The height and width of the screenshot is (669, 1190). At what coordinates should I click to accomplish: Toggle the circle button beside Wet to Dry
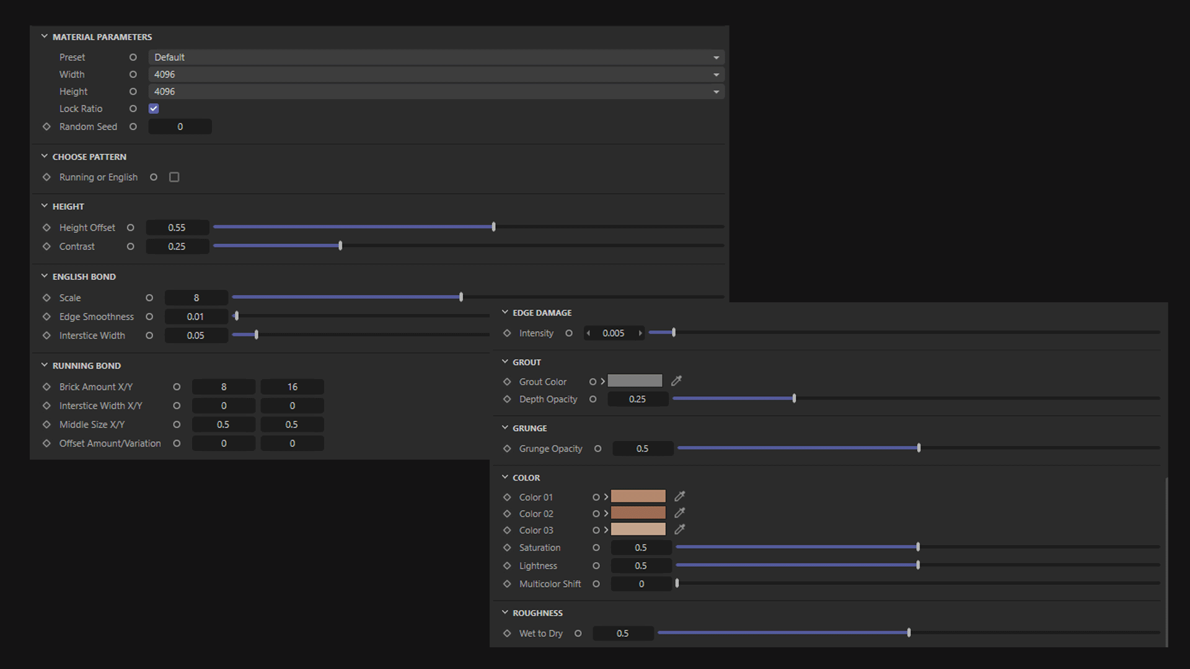(x=578, y=633)
